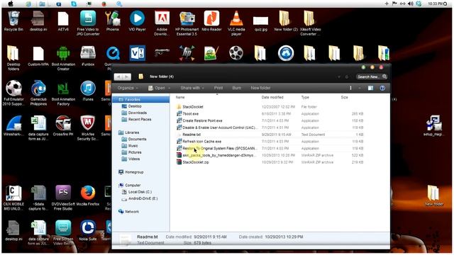Go back with the Explorer back arrow
The image size is (454, 255).
click(x=118, y=76)
